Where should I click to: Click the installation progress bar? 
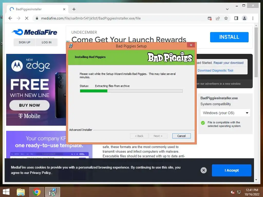pyautogui.click(x=131, y=91)
